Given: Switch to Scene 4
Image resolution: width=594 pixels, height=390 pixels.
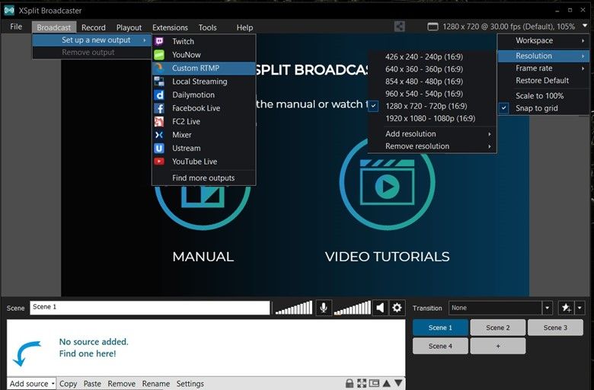Looking at the screenshot, I should point(440,346).
